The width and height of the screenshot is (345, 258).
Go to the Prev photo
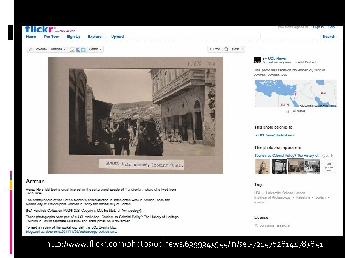215,49
